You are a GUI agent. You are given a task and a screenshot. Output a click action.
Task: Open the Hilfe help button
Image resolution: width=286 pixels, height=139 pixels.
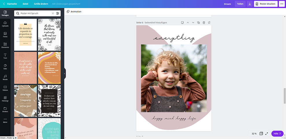tap(277, 134)
